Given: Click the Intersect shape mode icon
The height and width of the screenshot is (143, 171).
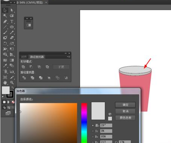Looking at the screenshot, I should (39, 67).
